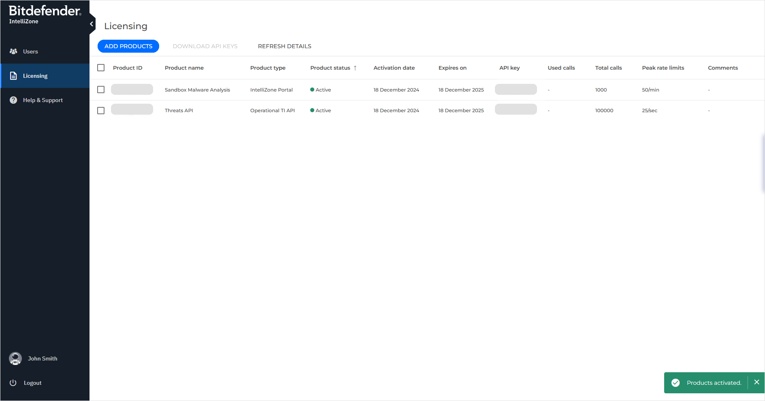The width and height of the screenshot is (765, 401).
Task: Collapse the sidebar using the chevron
Action: (92, 23)
